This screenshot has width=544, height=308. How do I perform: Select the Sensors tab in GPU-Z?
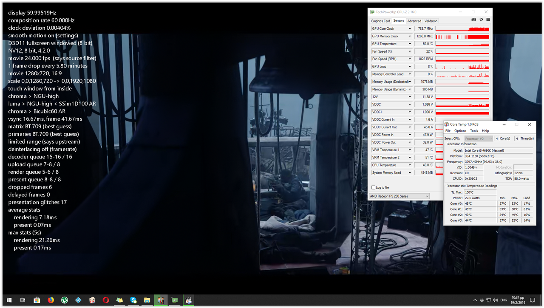[x=399, y=21]
